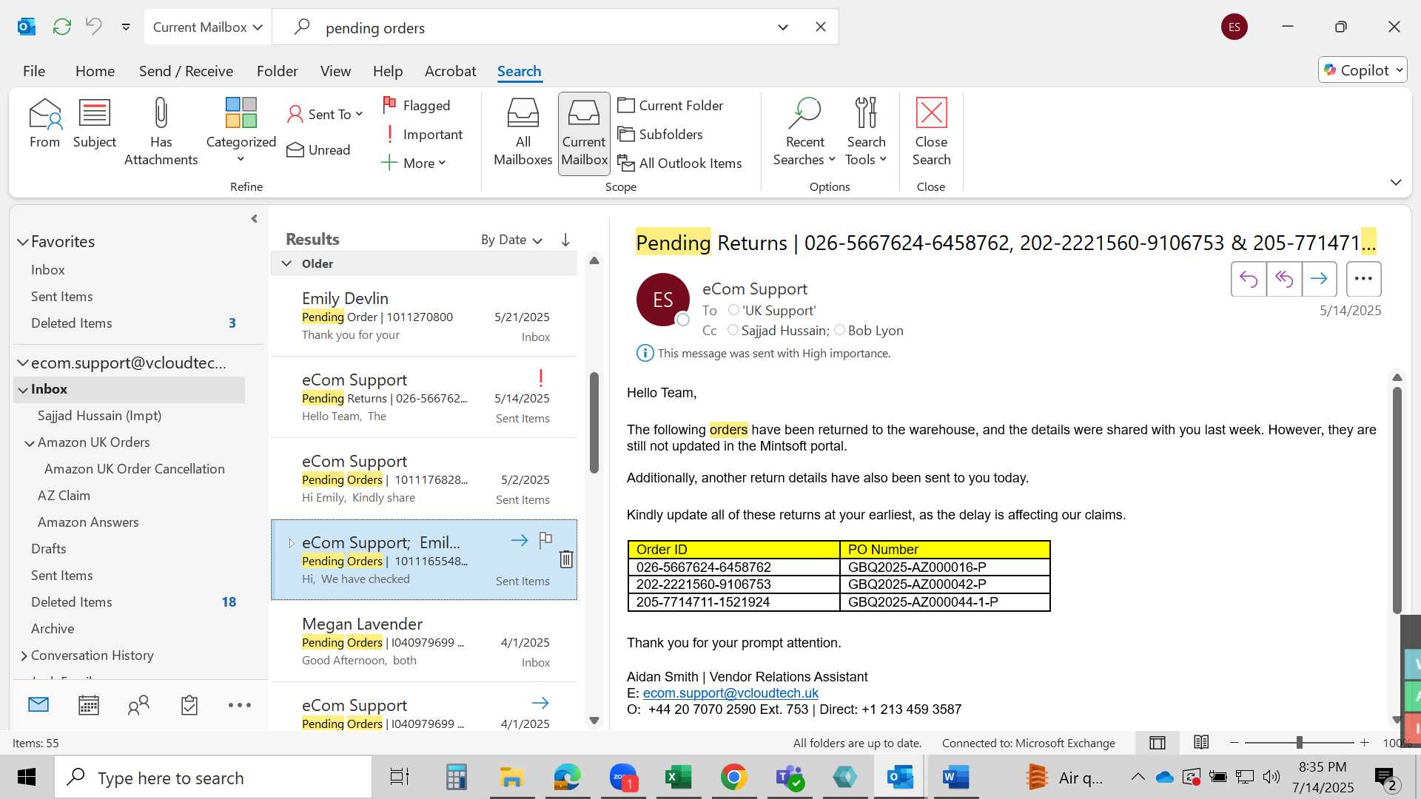The height and width of the screenshot is (799, 1421).
Task: Collapse the Older results group
Action: pyautogui.click(x=286, y=263)
